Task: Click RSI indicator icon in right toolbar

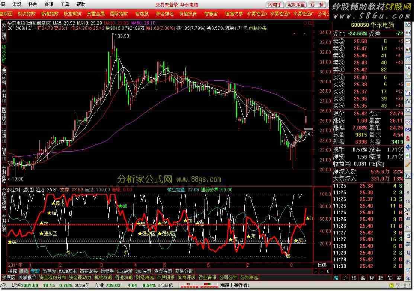Action: [408, 129]
